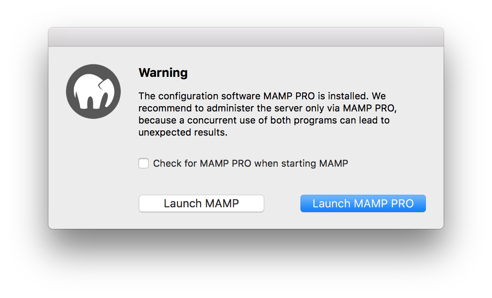Click the white elephant silhouette in the logo
The width and height of the screenshot is (492, 298).
click(x=94, y=92)
